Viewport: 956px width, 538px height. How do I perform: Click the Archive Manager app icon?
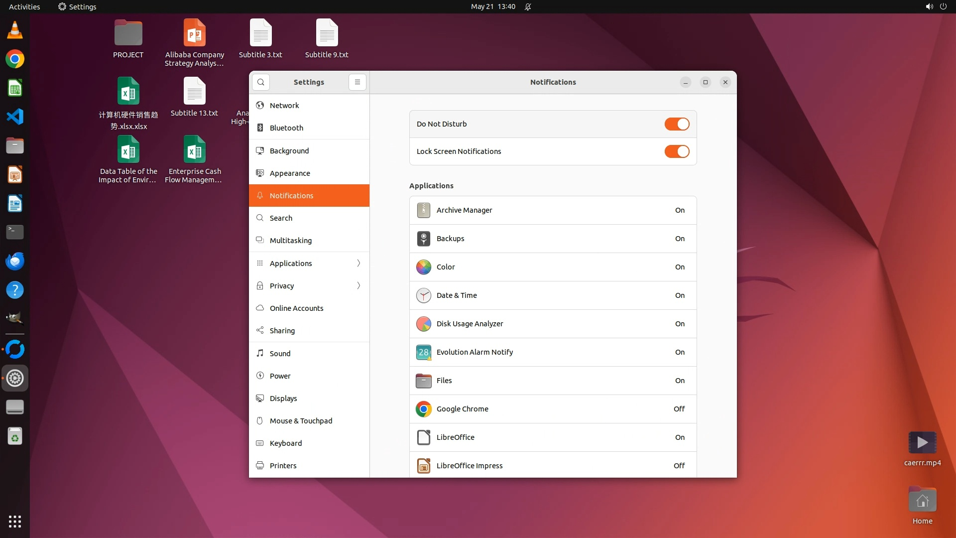(423, 210)
